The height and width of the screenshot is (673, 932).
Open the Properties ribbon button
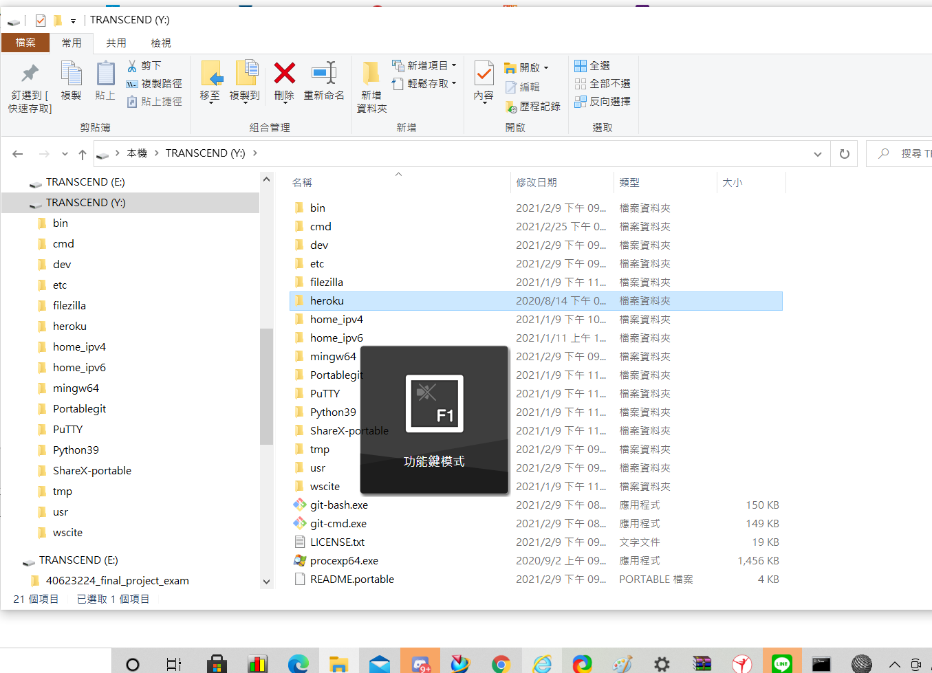(484, 81)
